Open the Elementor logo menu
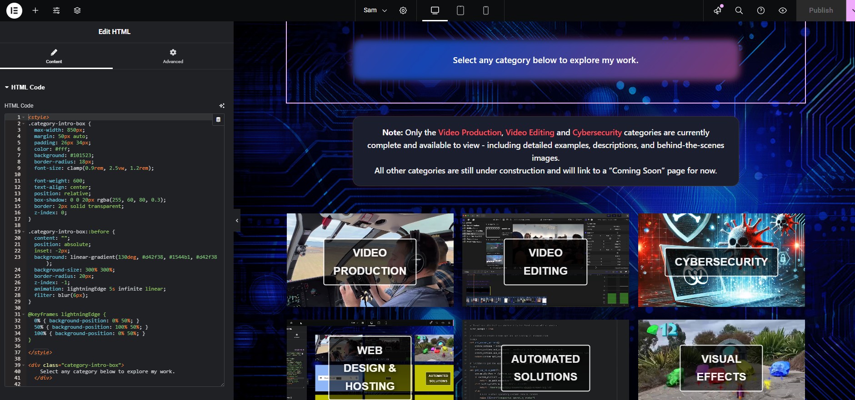The height and width of the screenshot is (400, 855). point(14,10)
